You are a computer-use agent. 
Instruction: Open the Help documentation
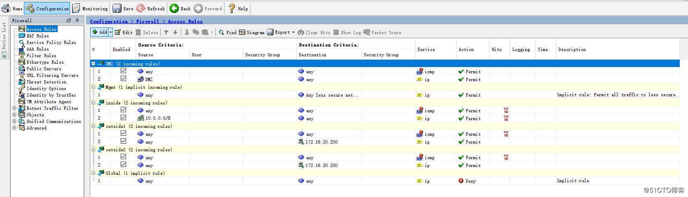[x=238, y=8]
